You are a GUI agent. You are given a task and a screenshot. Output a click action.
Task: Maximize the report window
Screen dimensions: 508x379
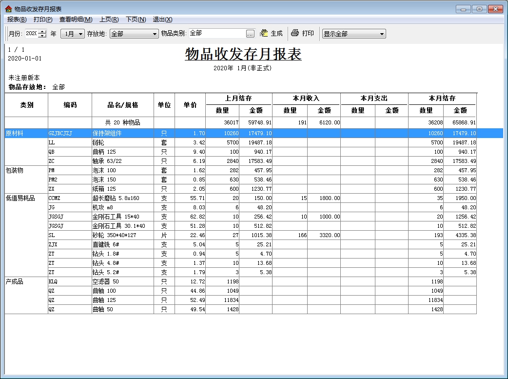(480, 9)
